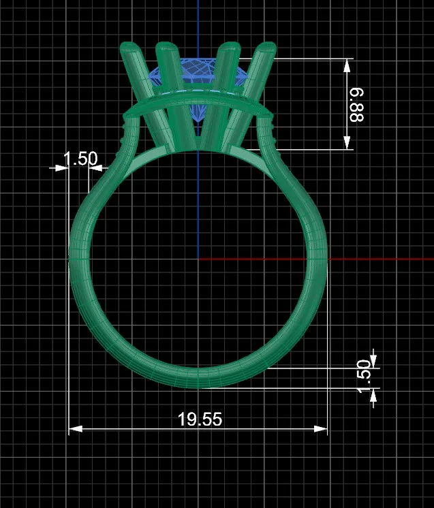
Task: Click the 6.88 height dimension label
Action: [356, 105]
